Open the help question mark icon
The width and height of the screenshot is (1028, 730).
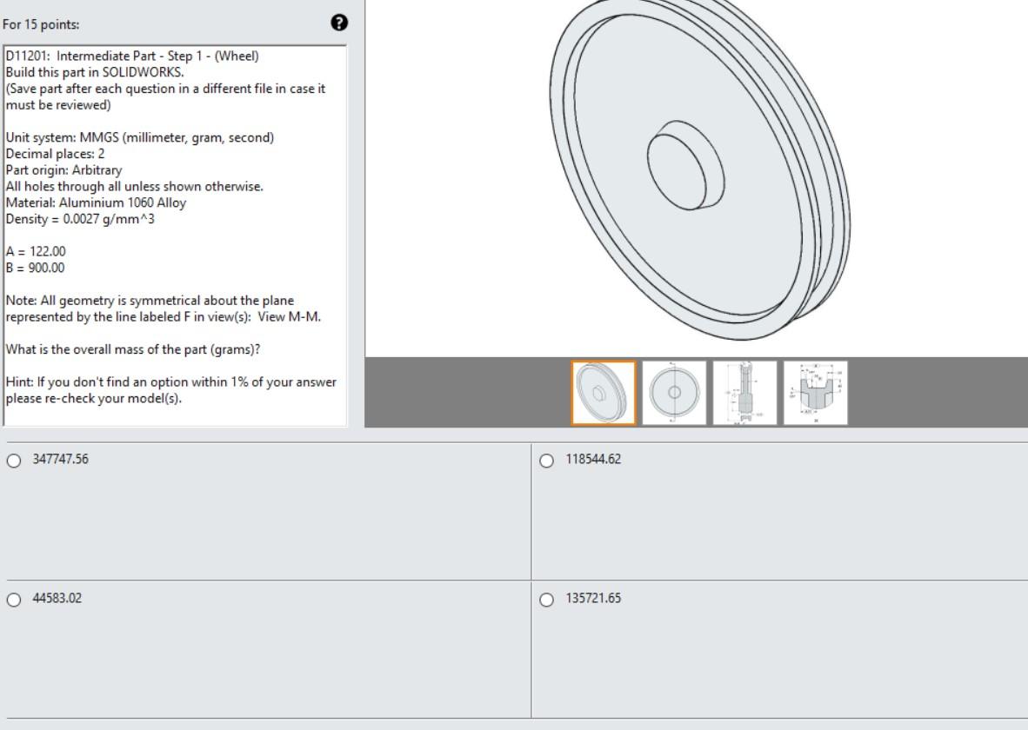tap(338, 23)
